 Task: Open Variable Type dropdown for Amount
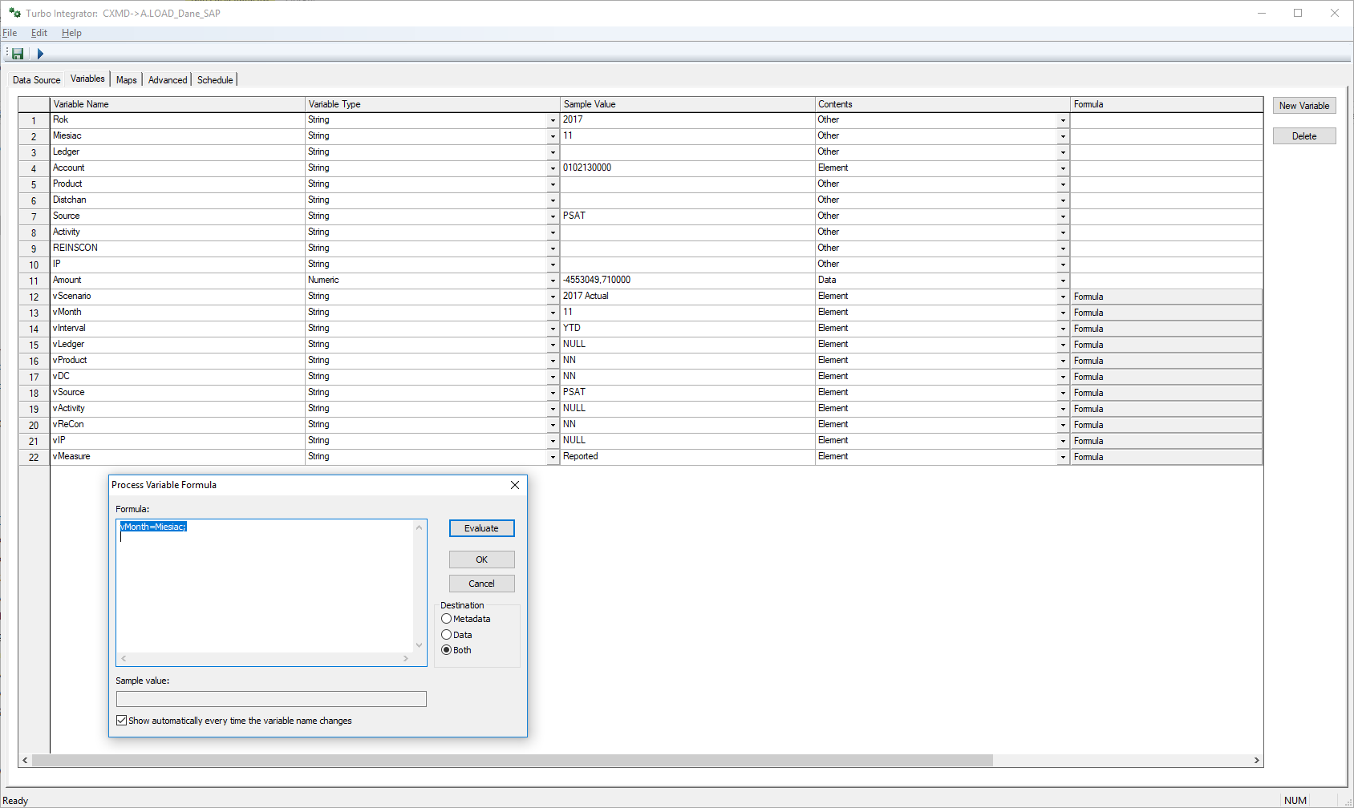click(553, 281)
